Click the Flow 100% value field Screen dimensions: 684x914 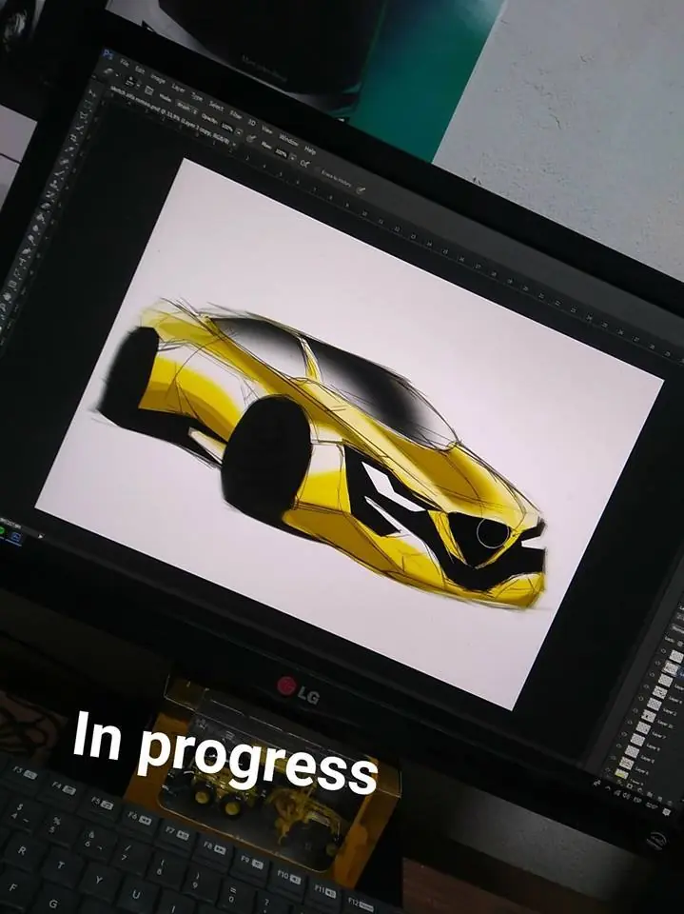[281, 154]
